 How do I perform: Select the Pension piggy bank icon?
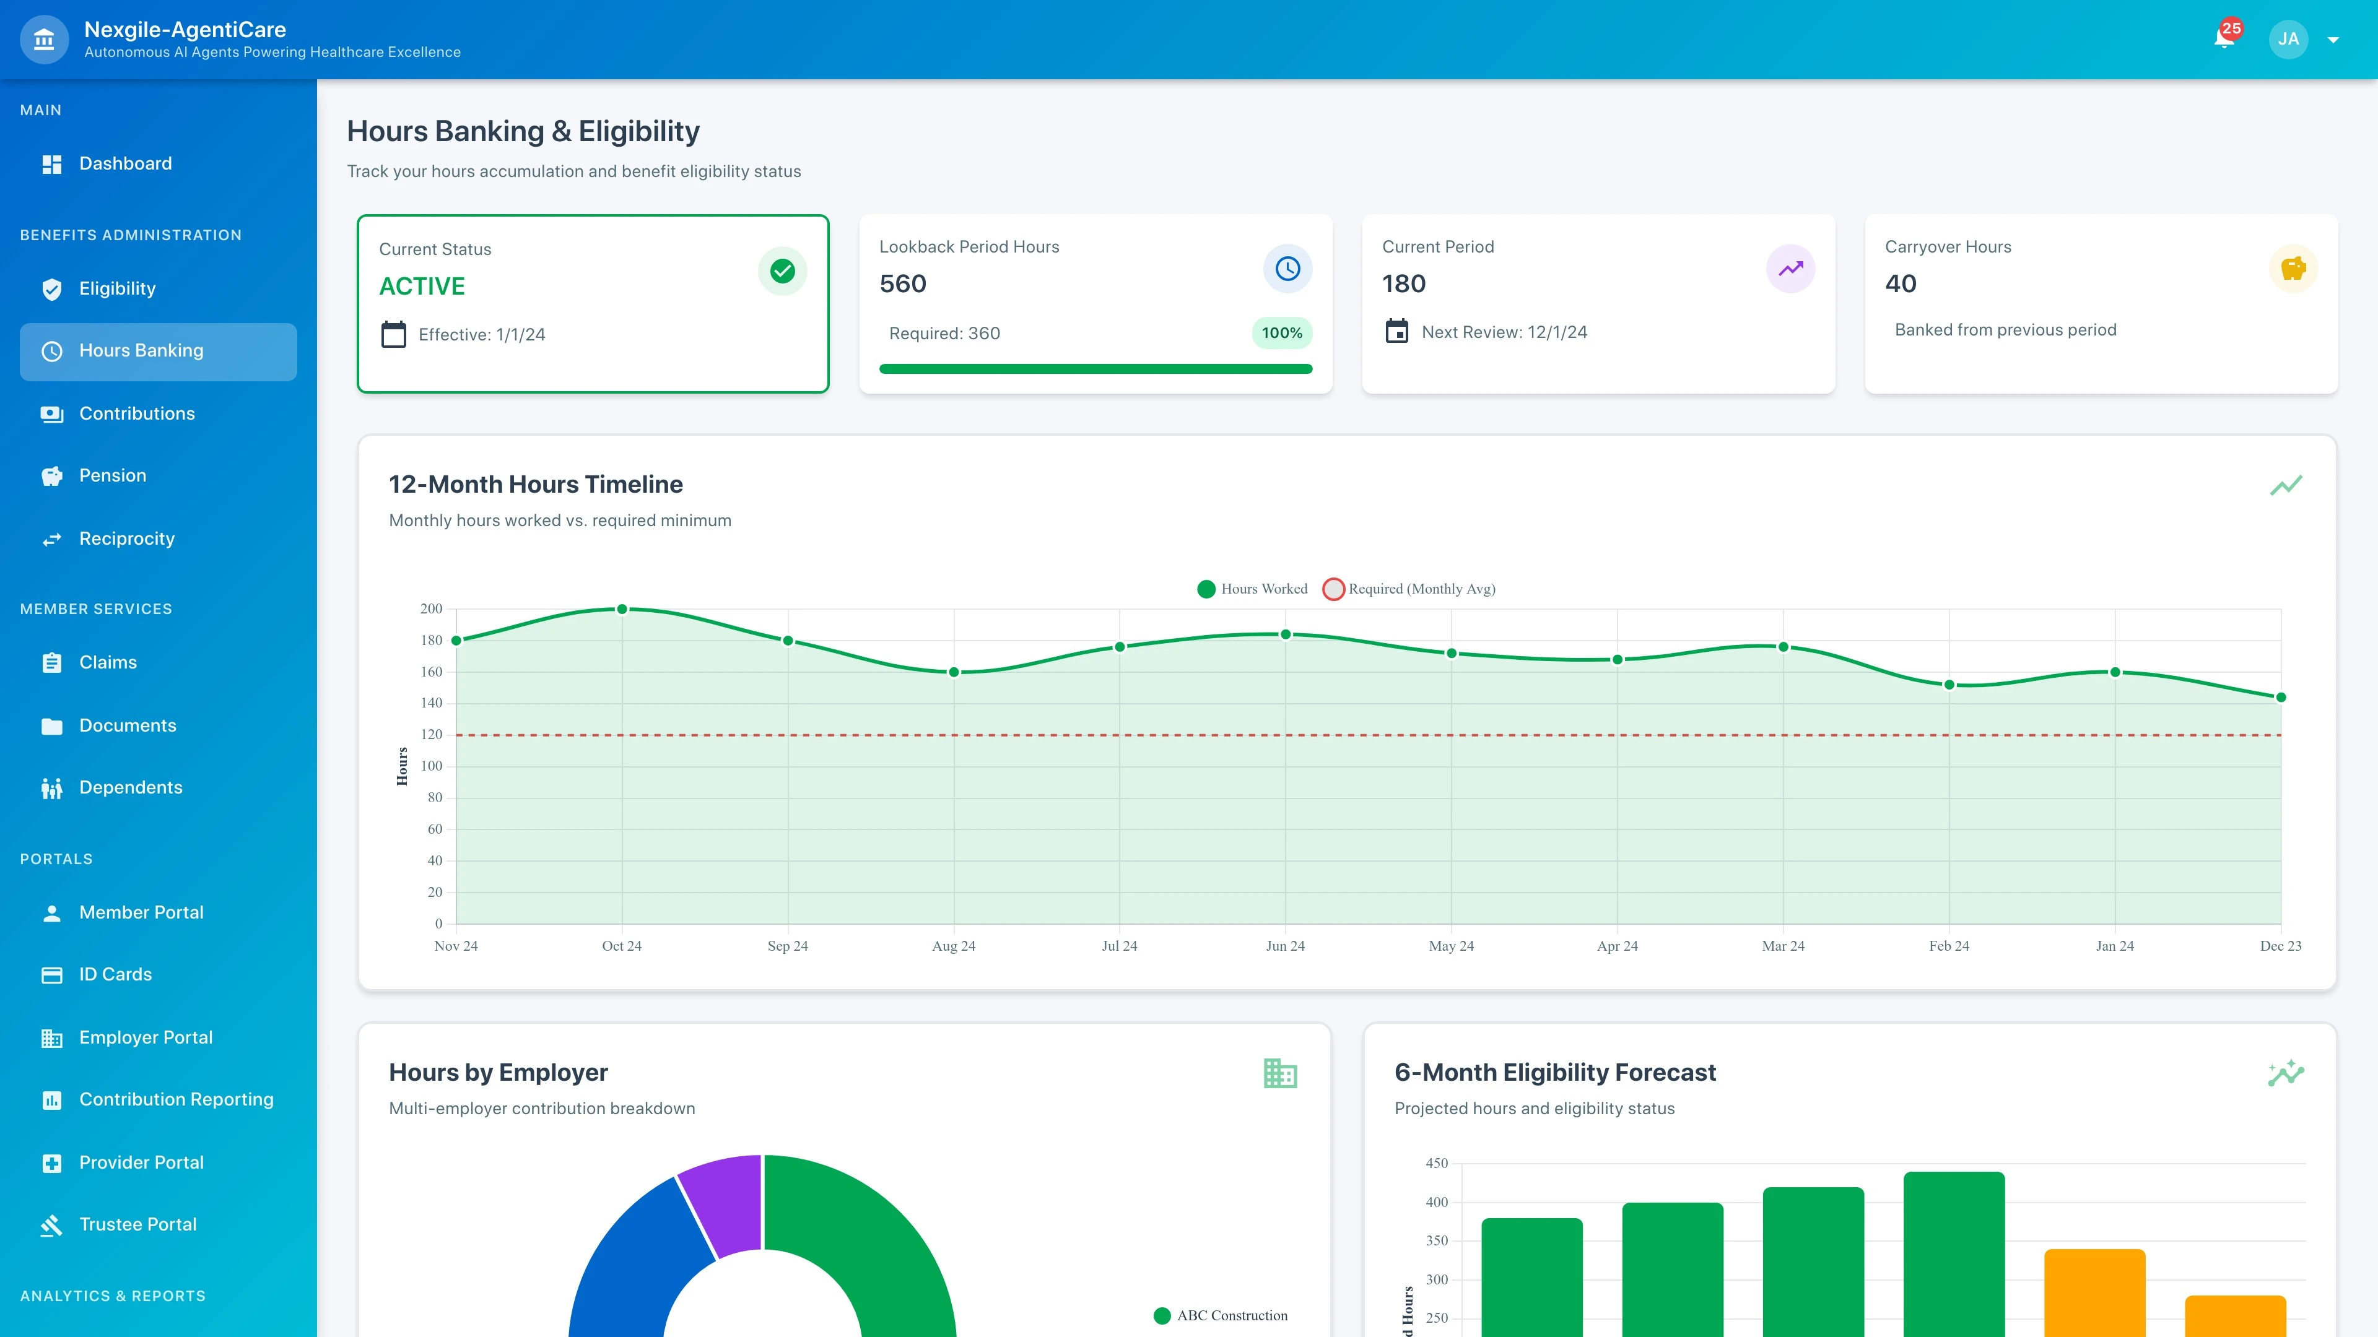[51, 475]
